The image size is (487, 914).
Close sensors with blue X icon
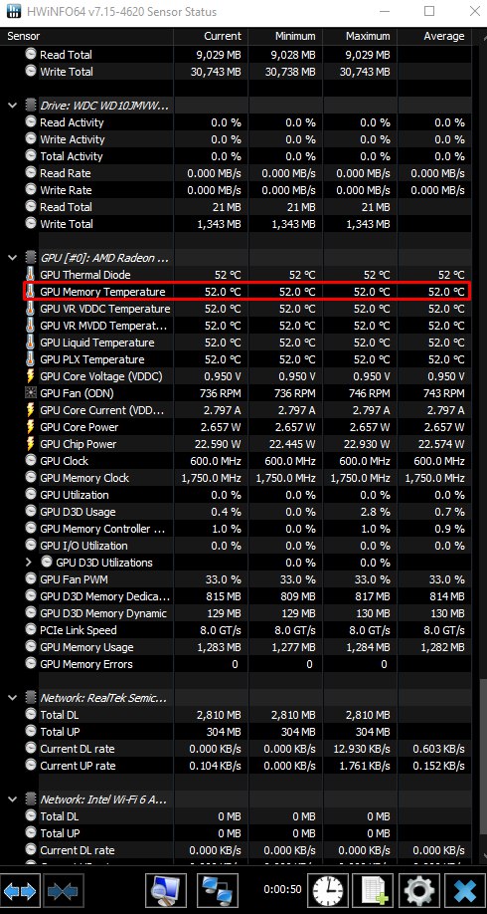point(465,890)
